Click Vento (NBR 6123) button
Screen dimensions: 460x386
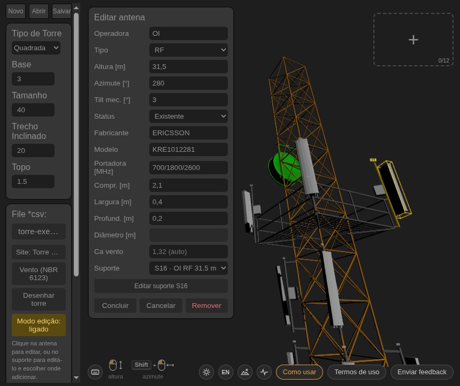(39, 274)
